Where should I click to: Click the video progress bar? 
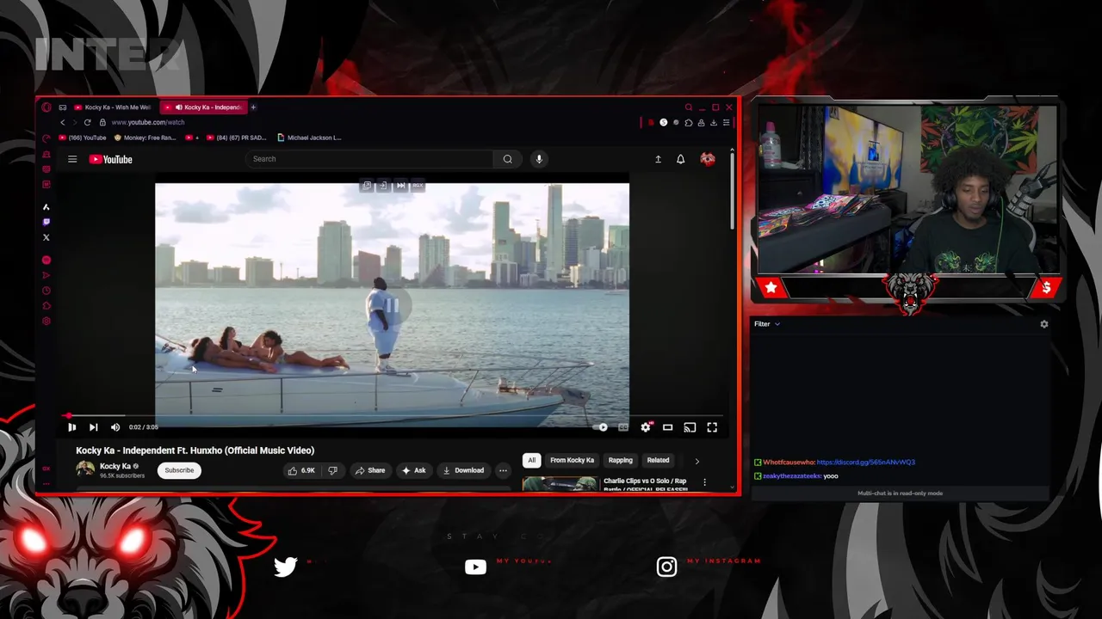[392, 416]
